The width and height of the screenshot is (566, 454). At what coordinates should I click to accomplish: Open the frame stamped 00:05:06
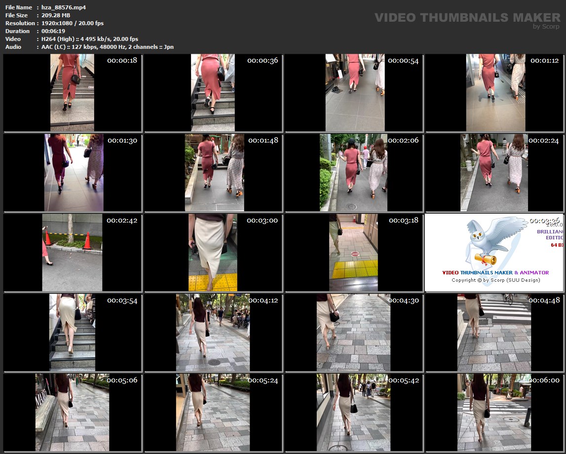tap(72, 413)
